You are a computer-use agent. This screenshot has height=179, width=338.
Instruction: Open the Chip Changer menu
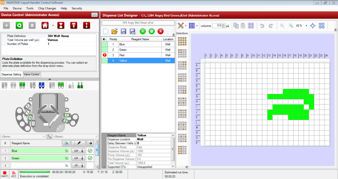[47, 8]
